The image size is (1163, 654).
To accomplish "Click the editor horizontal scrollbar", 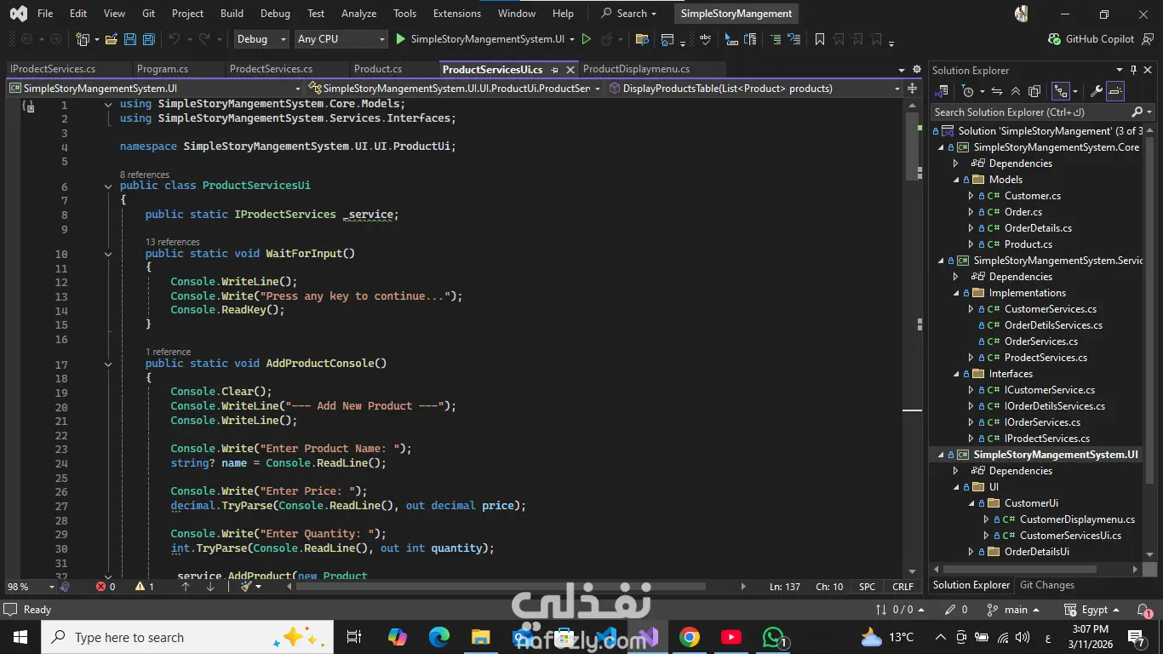I will tap(499, 587).
